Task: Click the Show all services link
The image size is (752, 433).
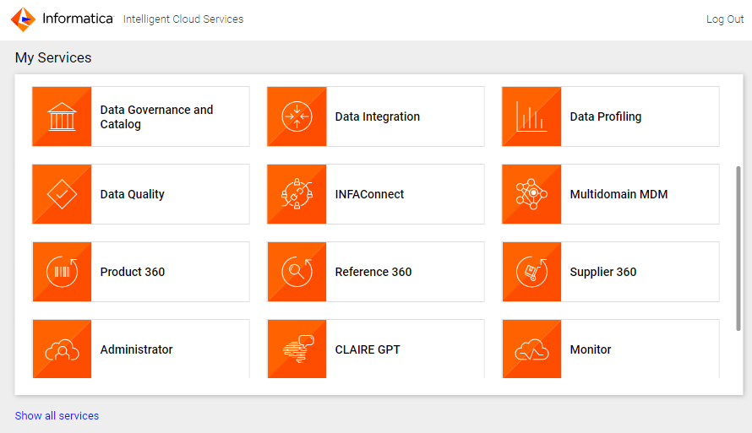Action: [57, 416]
